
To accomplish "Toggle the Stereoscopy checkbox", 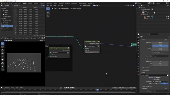I will point(142,70).
